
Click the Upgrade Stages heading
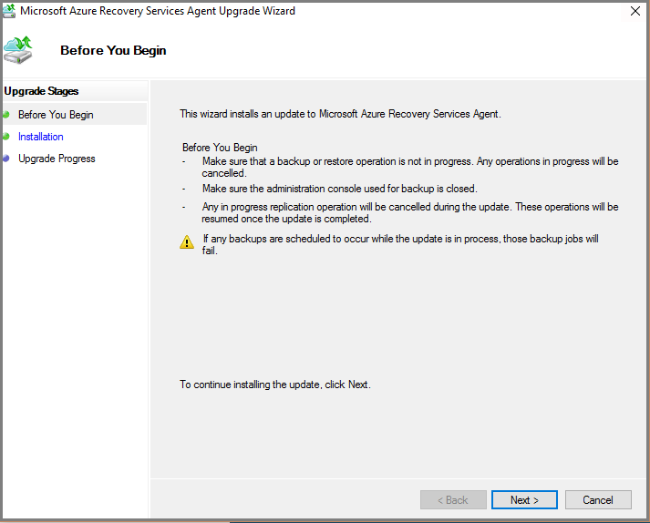[42, 91]
